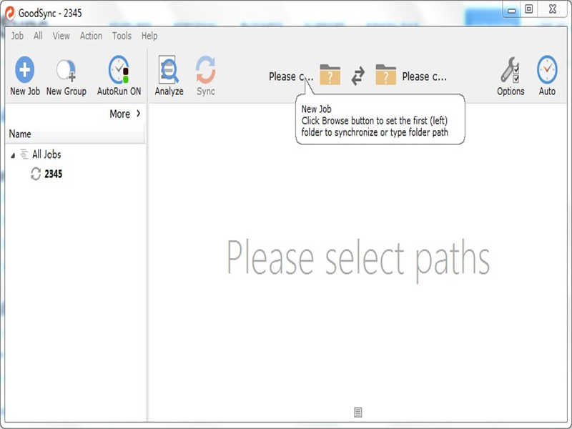Screen dimensions: 572x429
Task: Click the New Job tooltip balloon
Action: pyautogui.click(x=380, y=119)
